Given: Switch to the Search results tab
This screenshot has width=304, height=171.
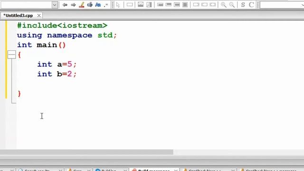Looking at the screenshot, I should pyautogui.click(x=37, y=170).
